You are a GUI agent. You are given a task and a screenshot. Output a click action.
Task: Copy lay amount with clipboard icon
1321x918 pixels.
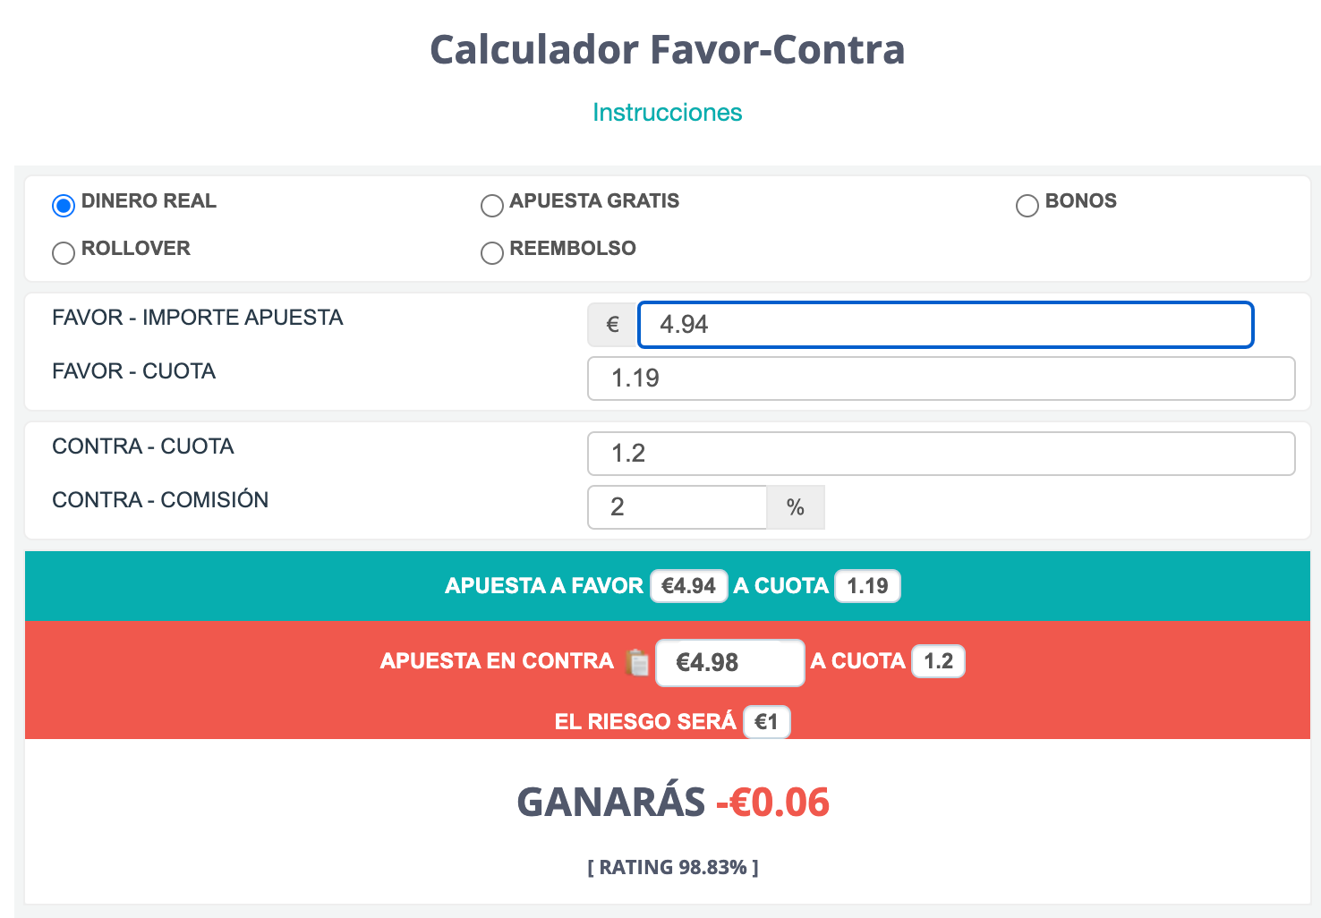point(637,662)
